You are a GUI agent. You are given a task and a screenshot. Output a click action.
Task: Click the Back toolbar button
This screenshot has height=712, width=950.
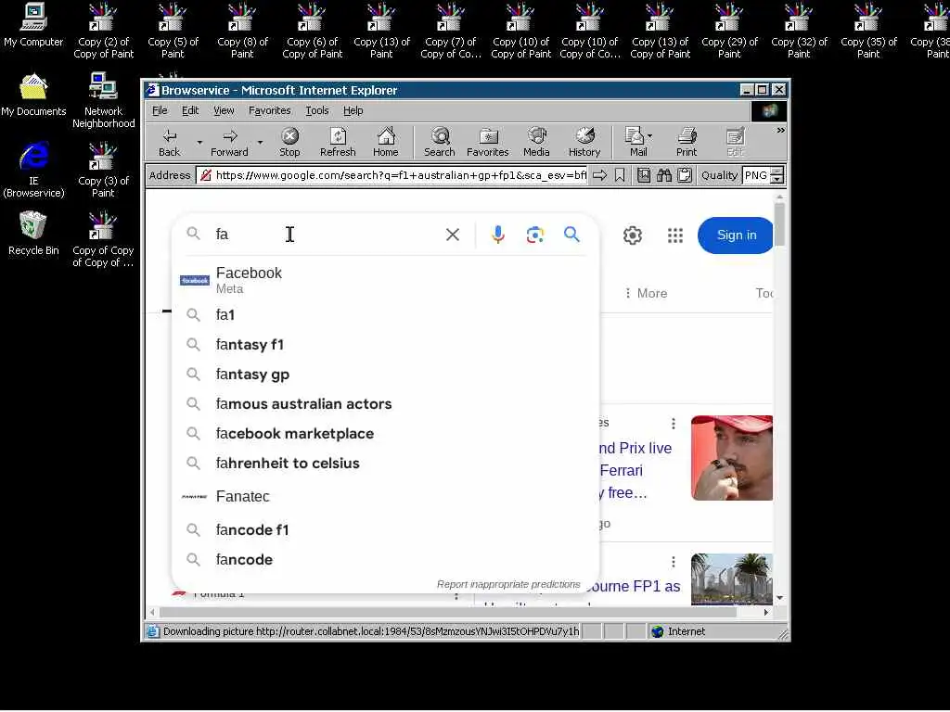pyautogui.click(x=169, y=142)
